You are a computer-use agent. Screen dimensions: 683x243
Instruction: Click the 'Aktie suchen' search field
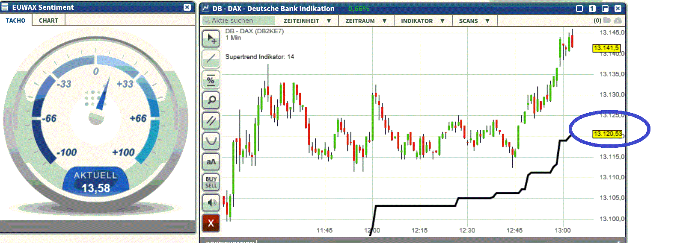(239, 20)
